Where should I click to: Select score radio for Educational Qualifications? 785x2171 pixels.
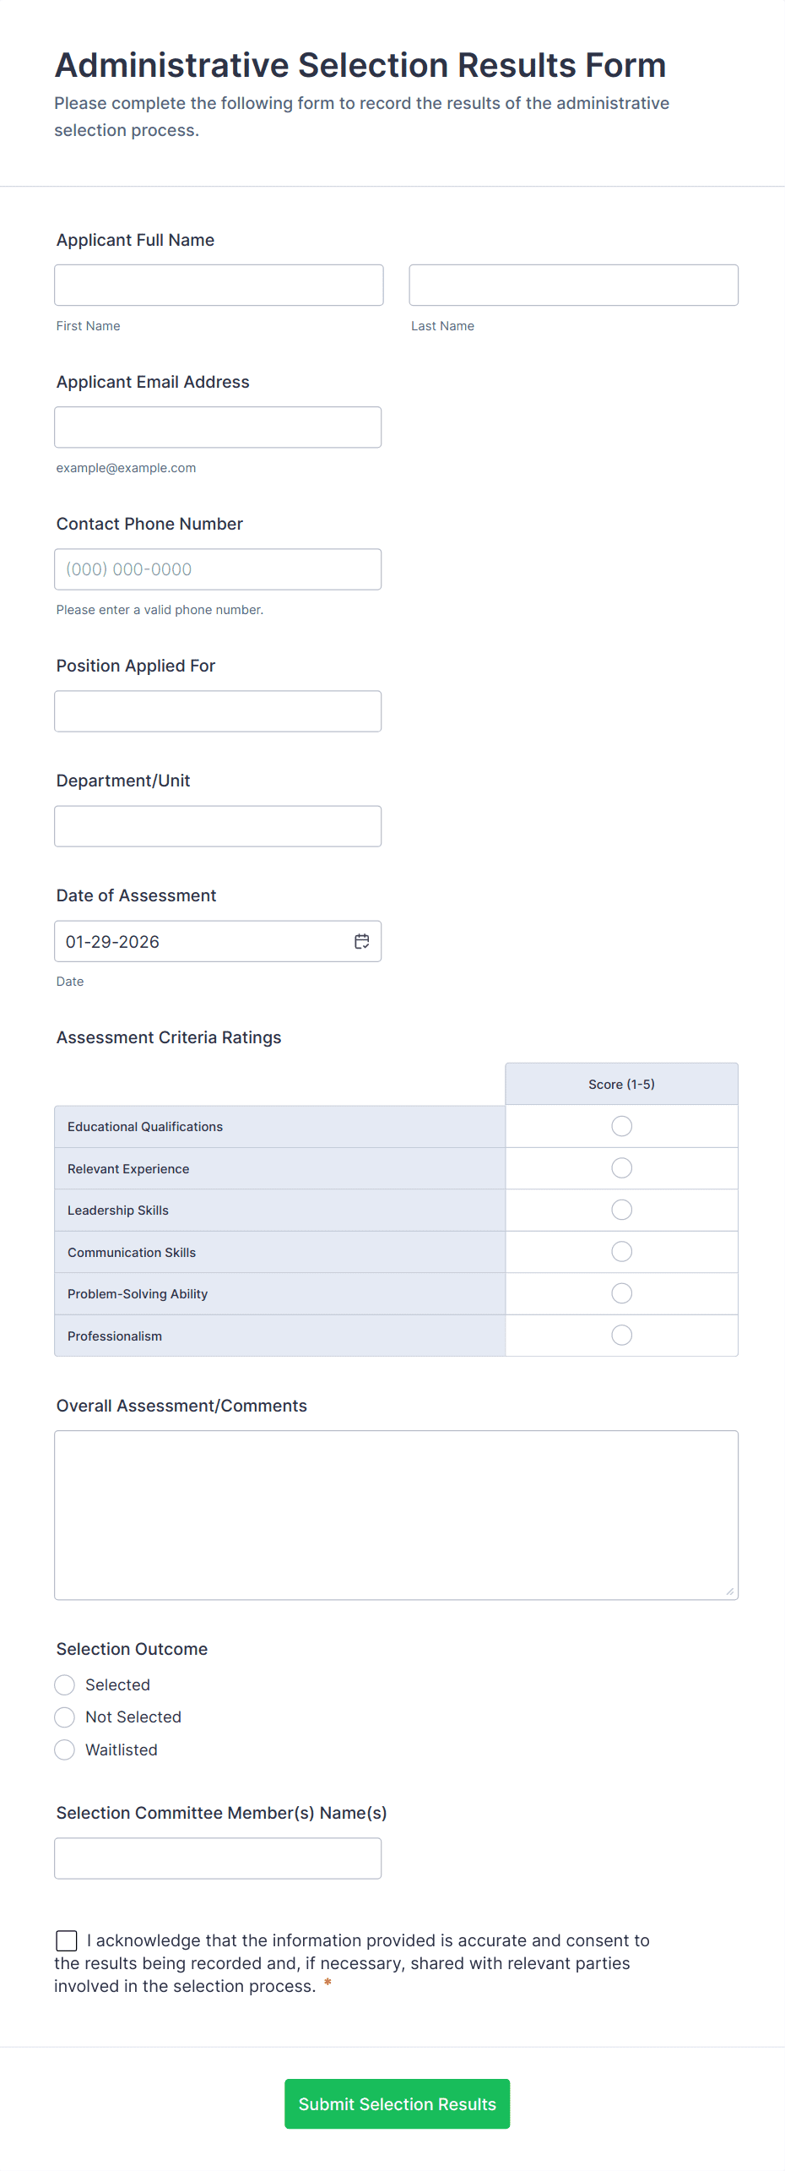click(621, 1125)
